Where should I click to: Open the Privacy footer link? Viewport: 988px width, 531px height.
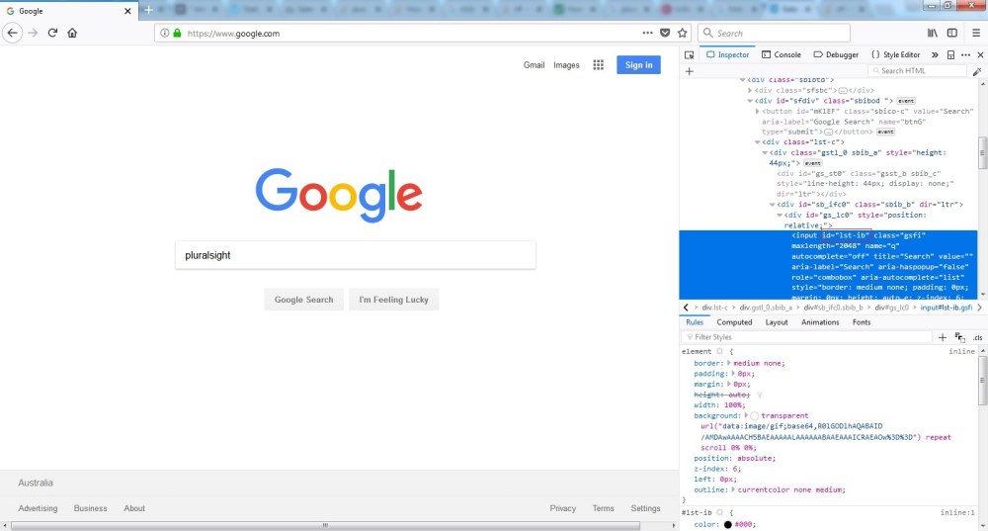[x=563, y=508]
